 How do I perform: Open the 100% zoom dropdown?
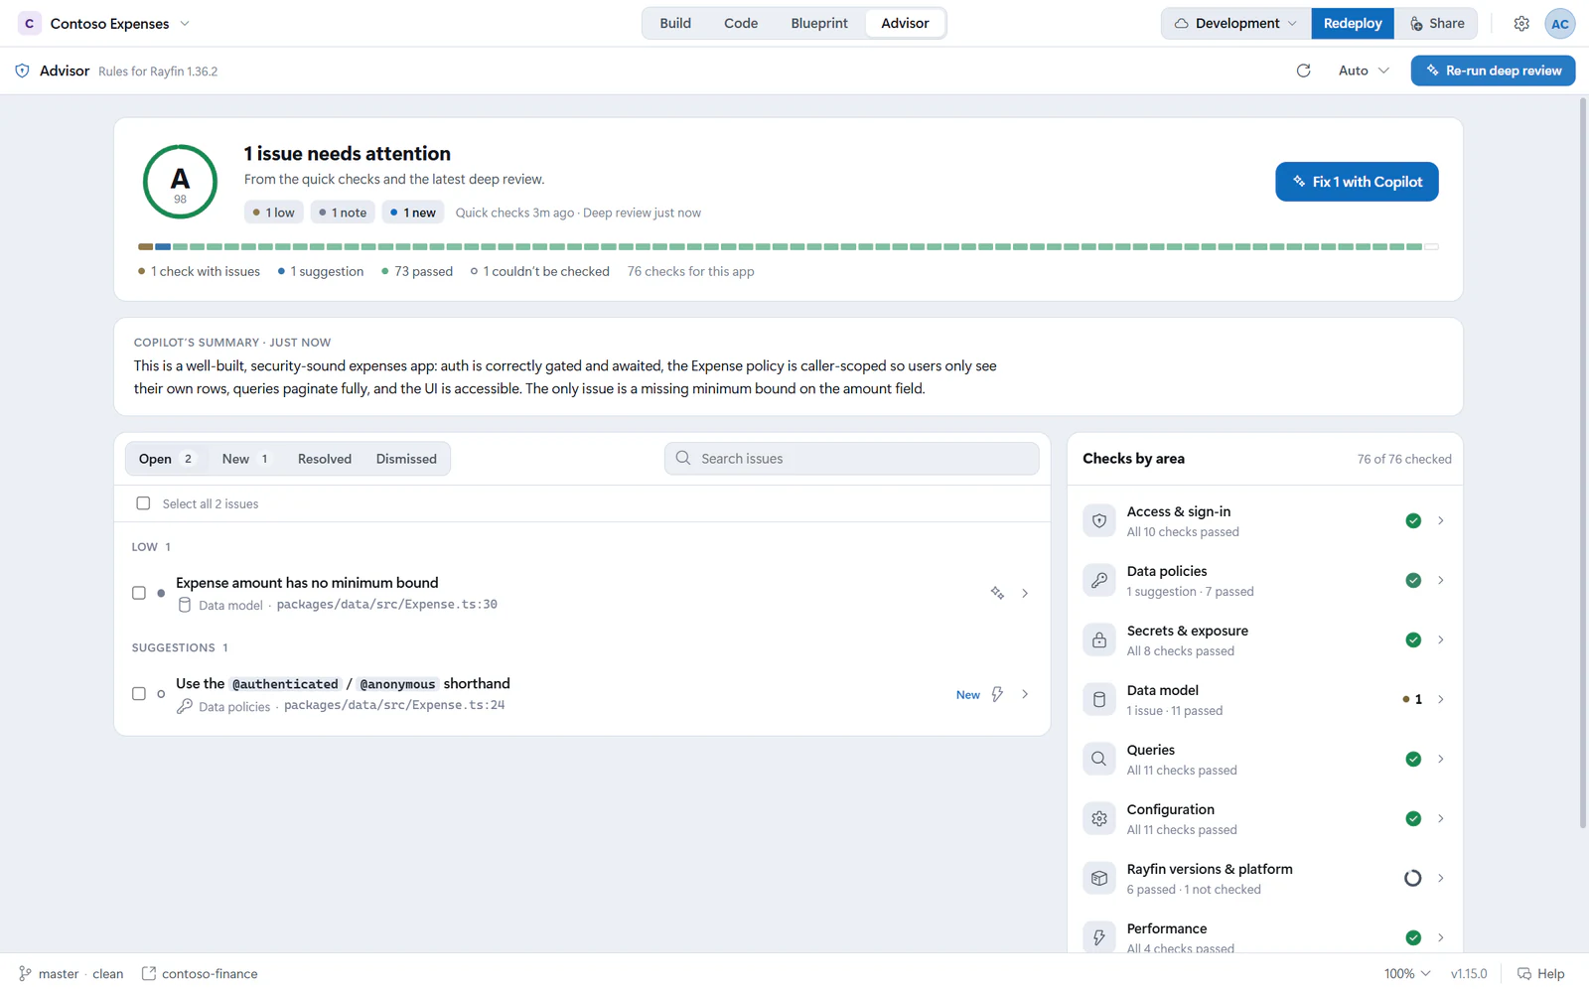1407,974
